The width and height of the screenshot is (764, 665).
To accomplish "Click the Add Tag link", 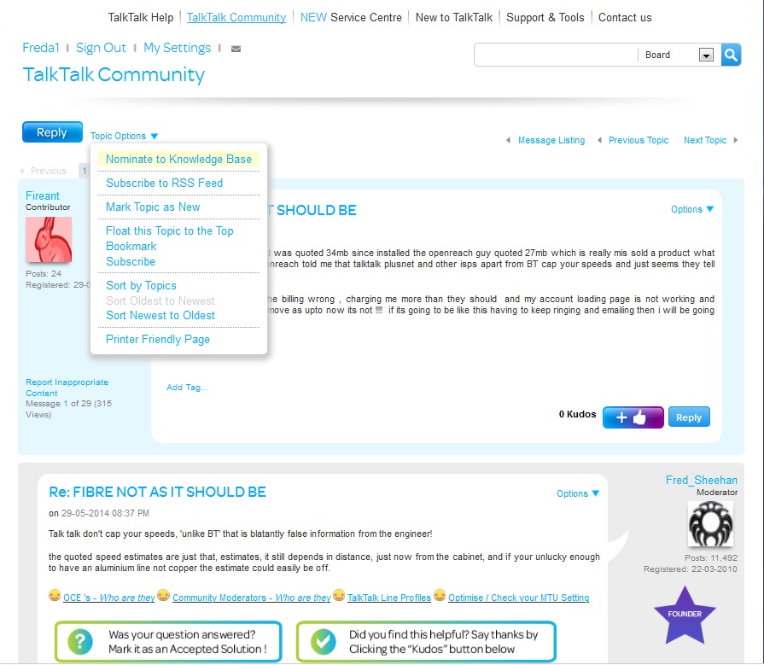I will pos(187,387).
